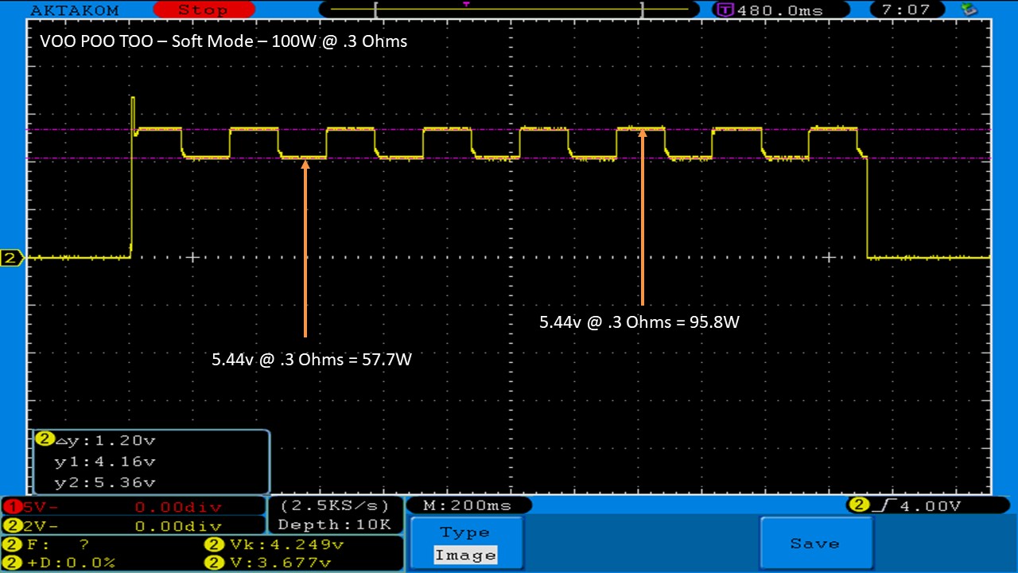
Task: Click the T icon beside 480.0ms
Action: pos(725,10)
